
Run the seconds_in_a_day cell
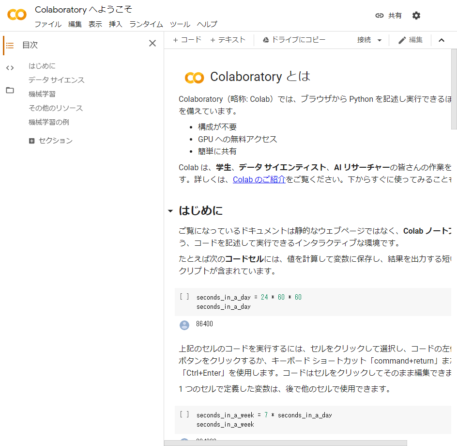pyautogui.click(x=184, y=297)
